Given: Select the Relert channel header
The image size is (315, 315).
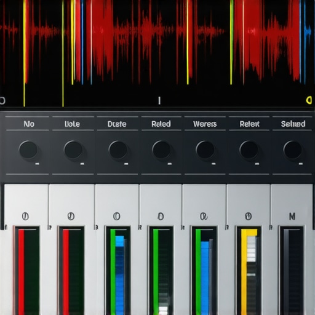Looking at the screenshot, I should [x=249, y=124].
